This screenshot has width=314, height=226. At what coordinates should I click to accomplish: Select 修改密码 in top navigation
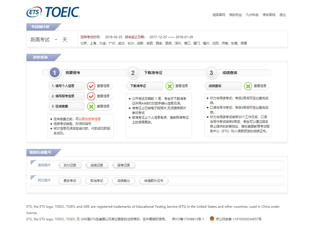pyautogui.click(x=269, y=15)
